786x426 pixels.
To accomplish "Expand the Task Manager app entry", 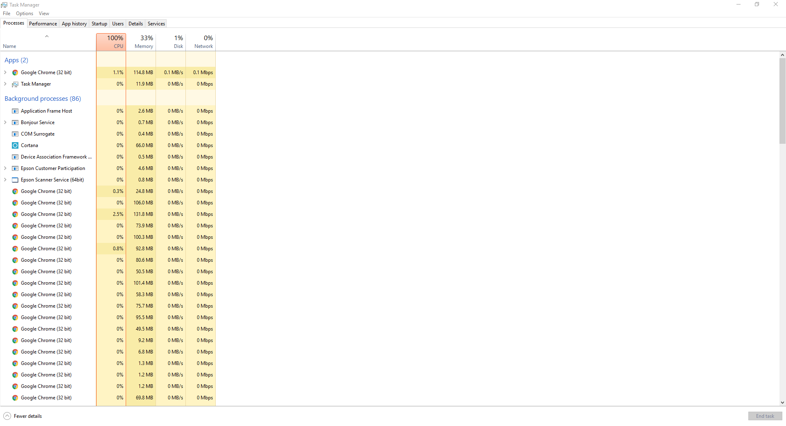I will coord(5,84).
